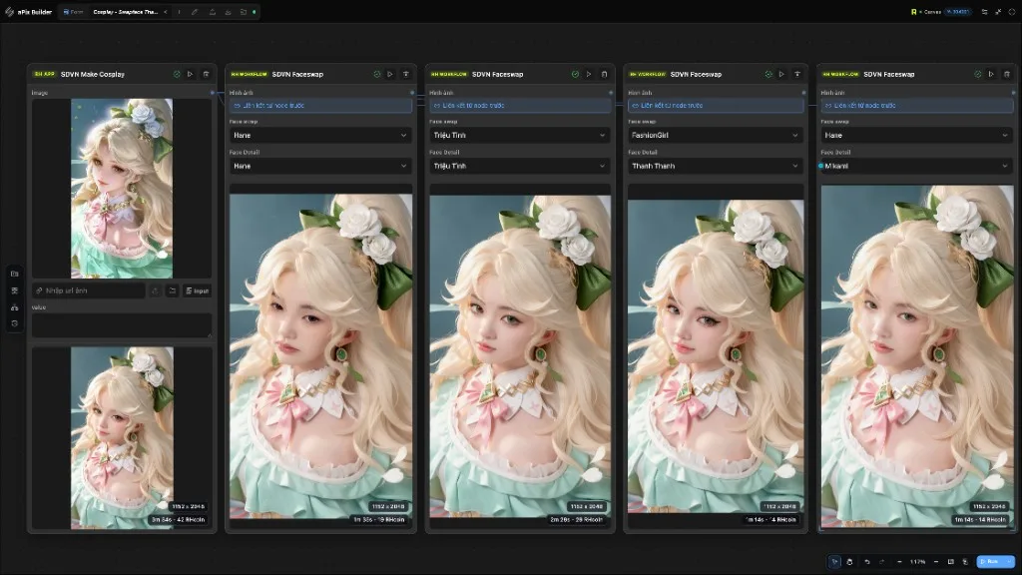This screenshot has height=575, width=1022.
Task: Select the Cosplay - Swapface workflow tab
Action: pyautogui.click(x=125, y=12)
